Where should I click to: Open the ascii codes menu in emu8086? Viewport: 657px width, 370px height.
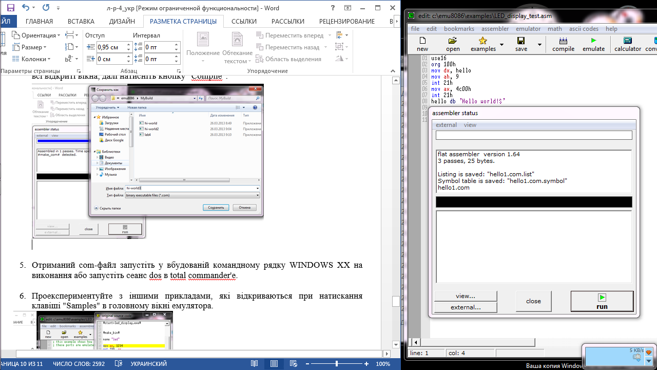[584, 29]
